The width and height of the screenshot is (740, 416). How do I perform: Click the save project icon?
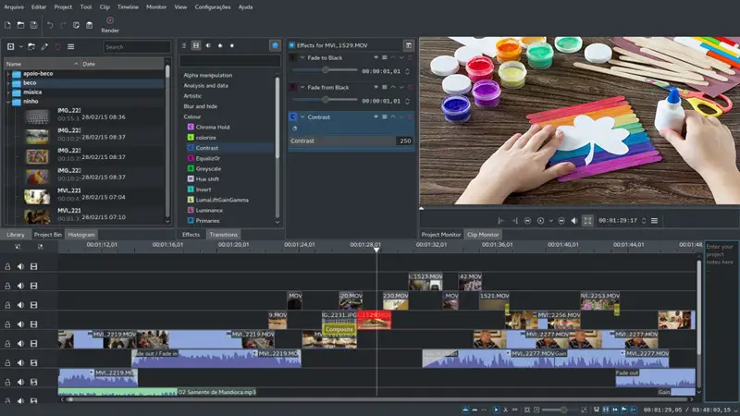pyautogui.click(x=34, y=24)
